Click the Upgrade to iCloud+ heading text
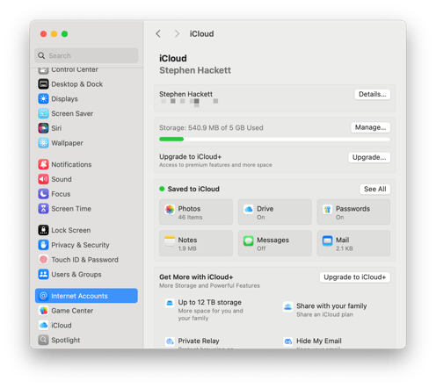 pos(191,156)
